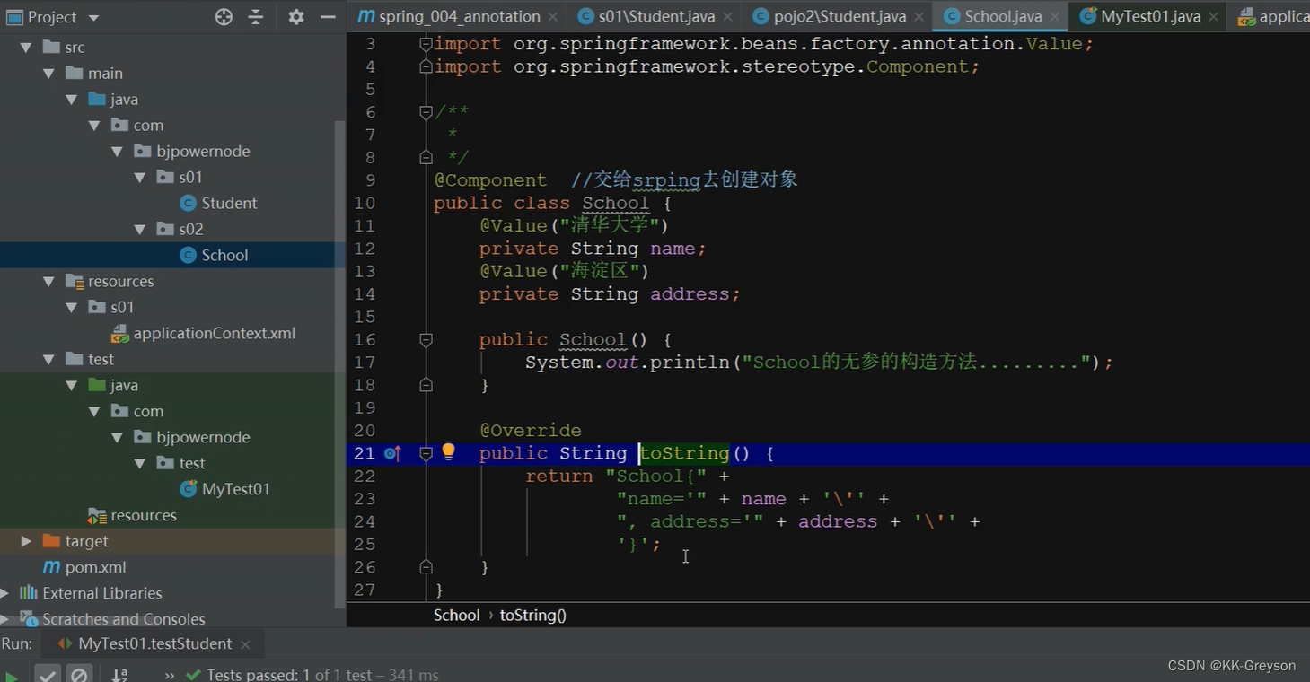This screenshot has height=682, width=1310.
Task: Close the School.java editor tab
Action: [x=1055, y=17]
